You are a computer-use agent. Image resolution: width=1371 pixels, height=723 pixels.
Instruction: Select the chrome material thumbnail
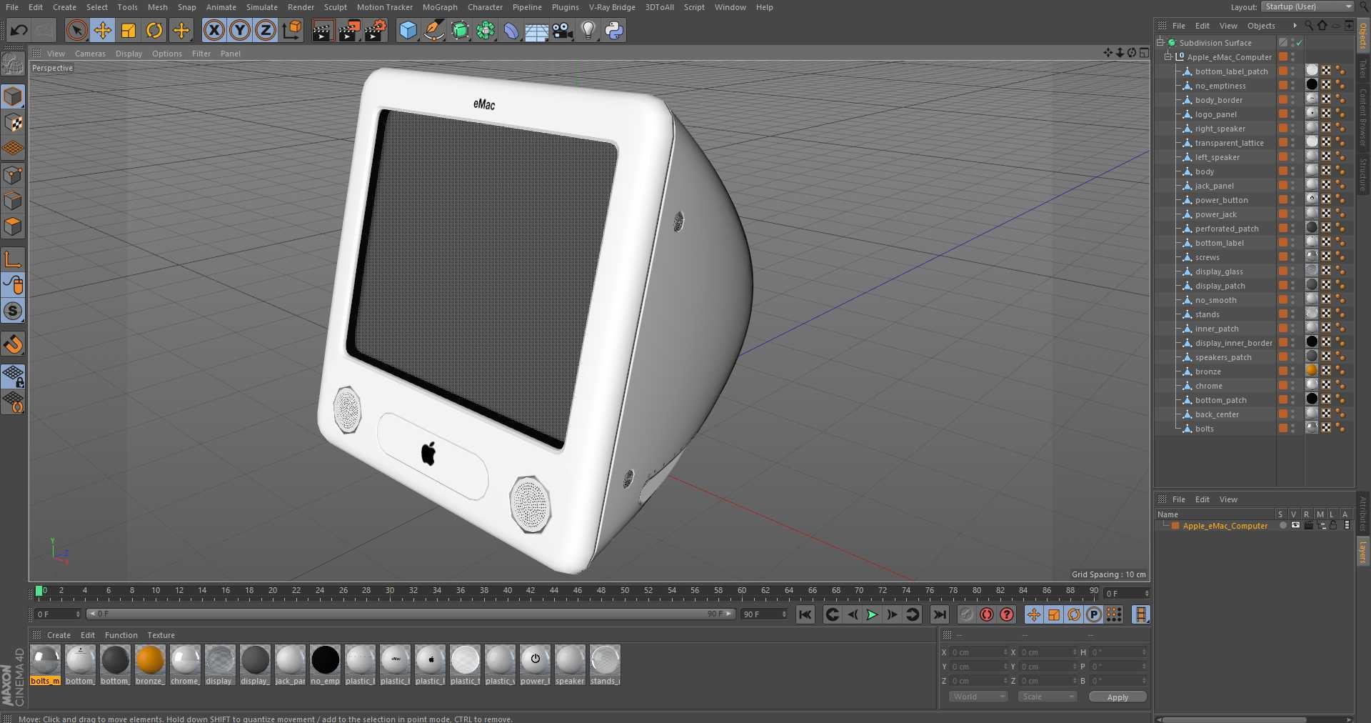185,660
